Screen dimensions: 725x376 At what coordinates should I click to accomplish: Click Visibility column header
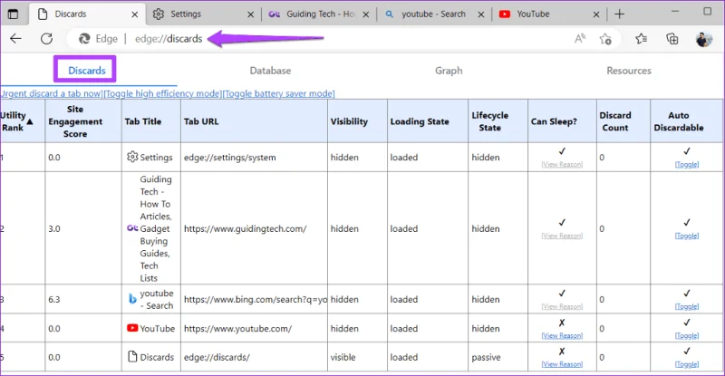click(357, 121)
